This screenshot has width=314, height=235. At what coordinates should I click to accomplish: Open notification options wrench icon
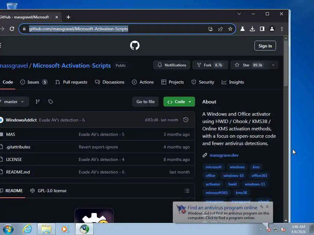point(262,207)
